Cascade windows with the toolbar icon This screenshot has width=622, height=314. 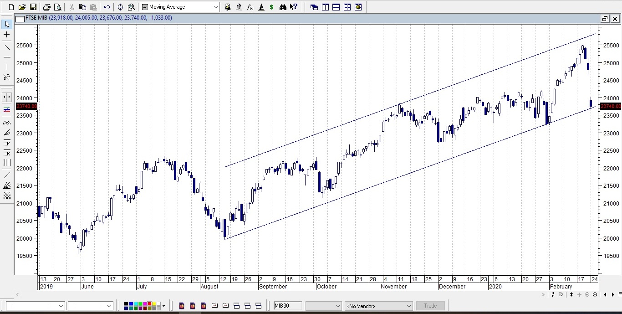(314, 7)
